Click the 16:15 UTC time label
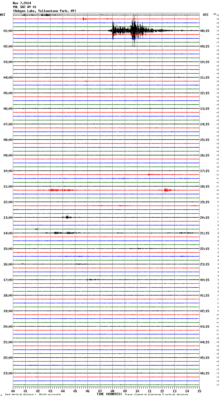Image resolution: width=220 pixels, height=398 pixels. tap(205, 155)
